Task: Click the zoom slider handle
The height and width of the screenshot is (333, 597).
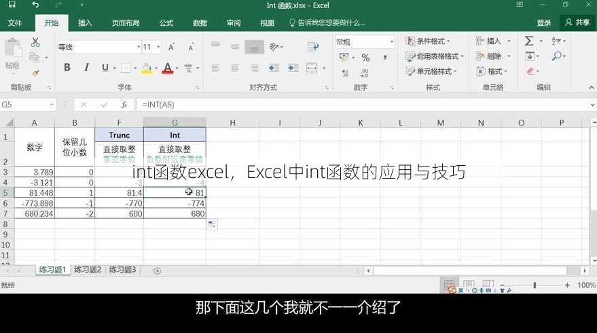Action: click(535, 285)
